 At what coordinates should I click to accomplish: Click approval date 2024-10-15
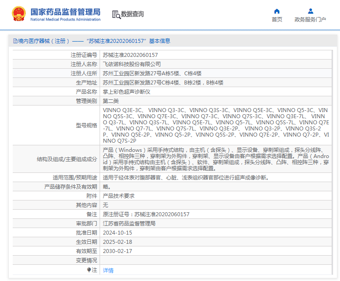coord(117,232)
